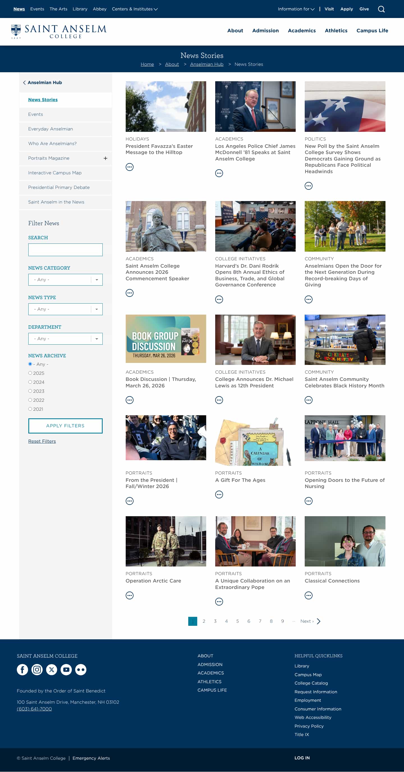Open the American flag poll thumbnail
404x772 pixels.
coord(345,106)
